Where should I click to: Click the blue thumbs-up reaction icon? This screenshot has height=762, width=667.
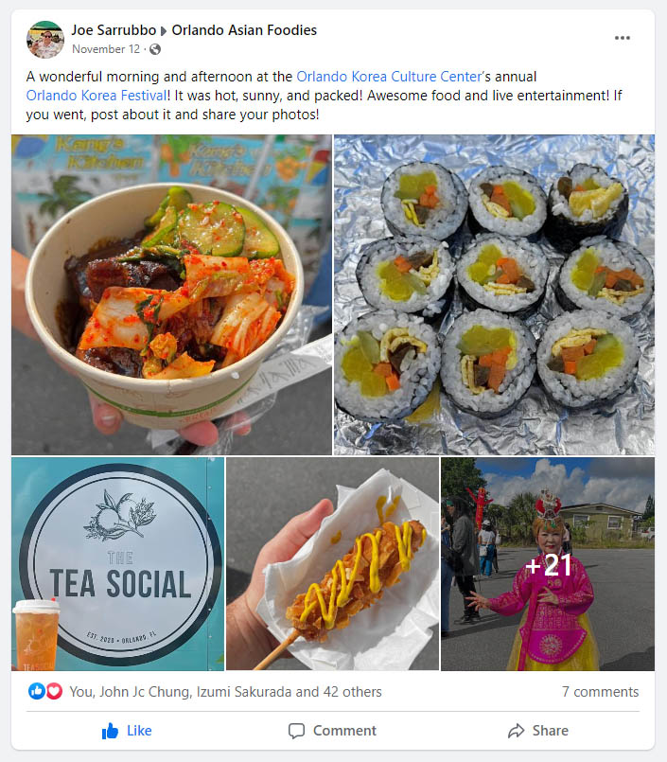pos(37,691)
